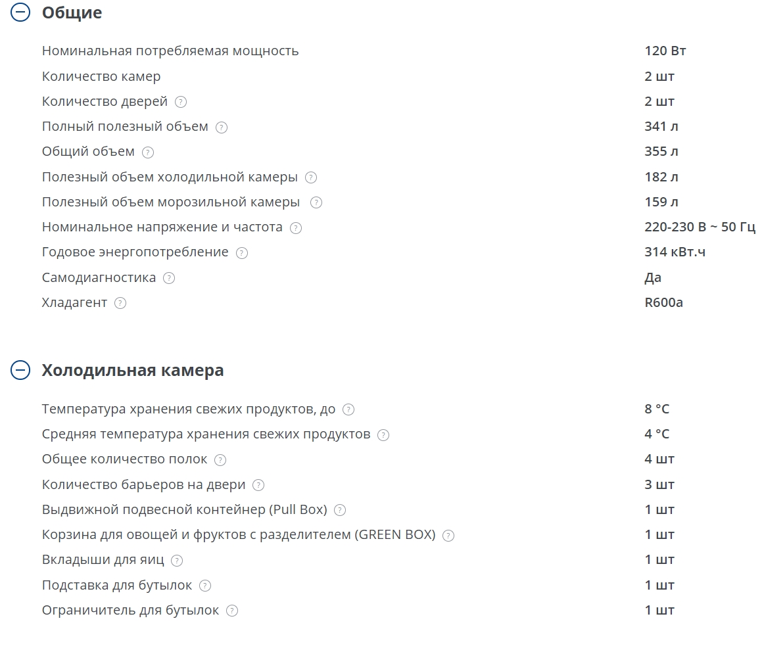
Task: Click help beside Средняя температура хранения свежих продуктов
Action: click(383, 434)
